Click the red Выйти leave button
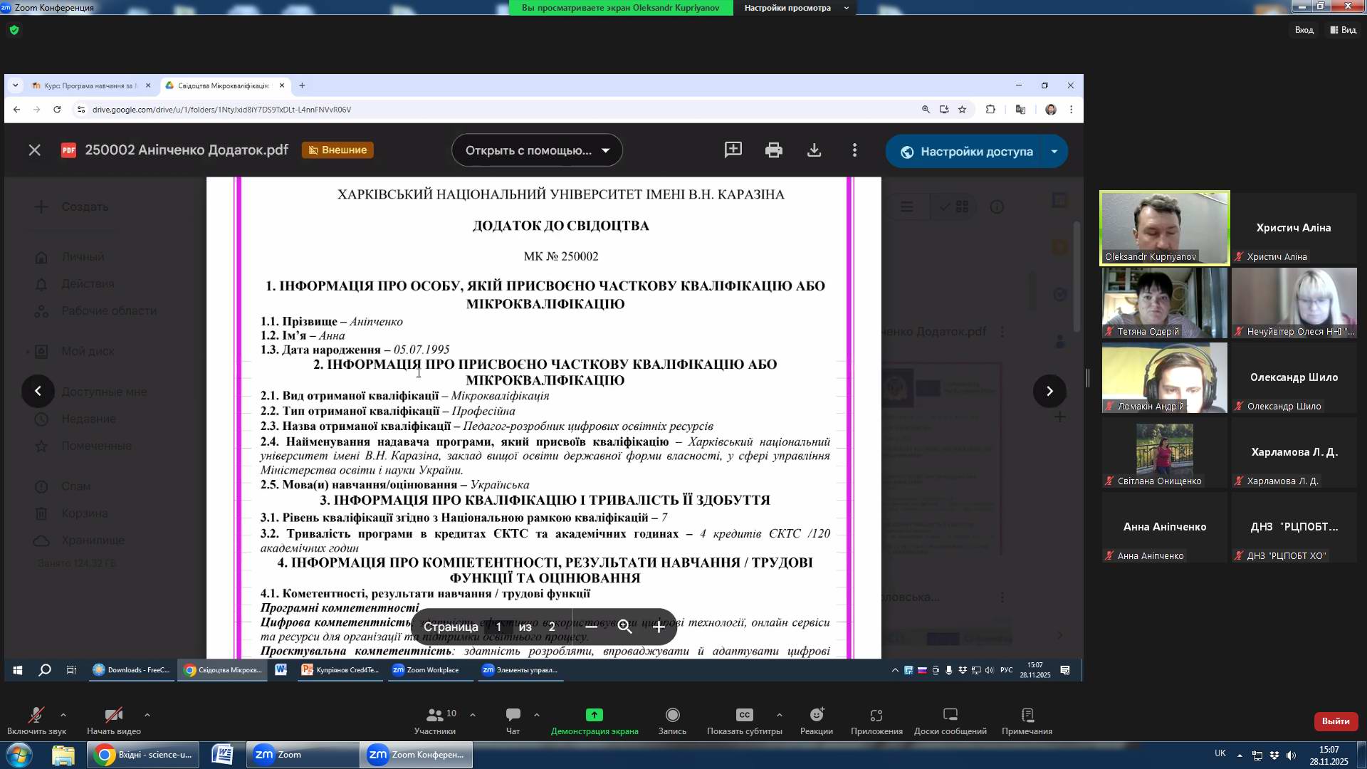The image size is (1367, 769). click(x=1335, y=721)
